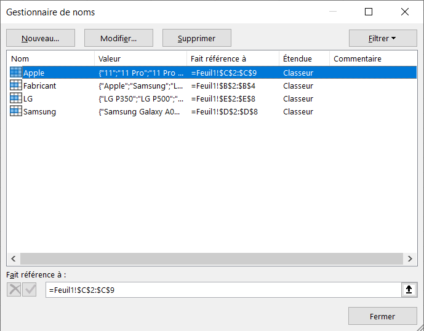The image size is (424, 331).
Task: Delete selected name with Supprimer
Action: (196, 38)
